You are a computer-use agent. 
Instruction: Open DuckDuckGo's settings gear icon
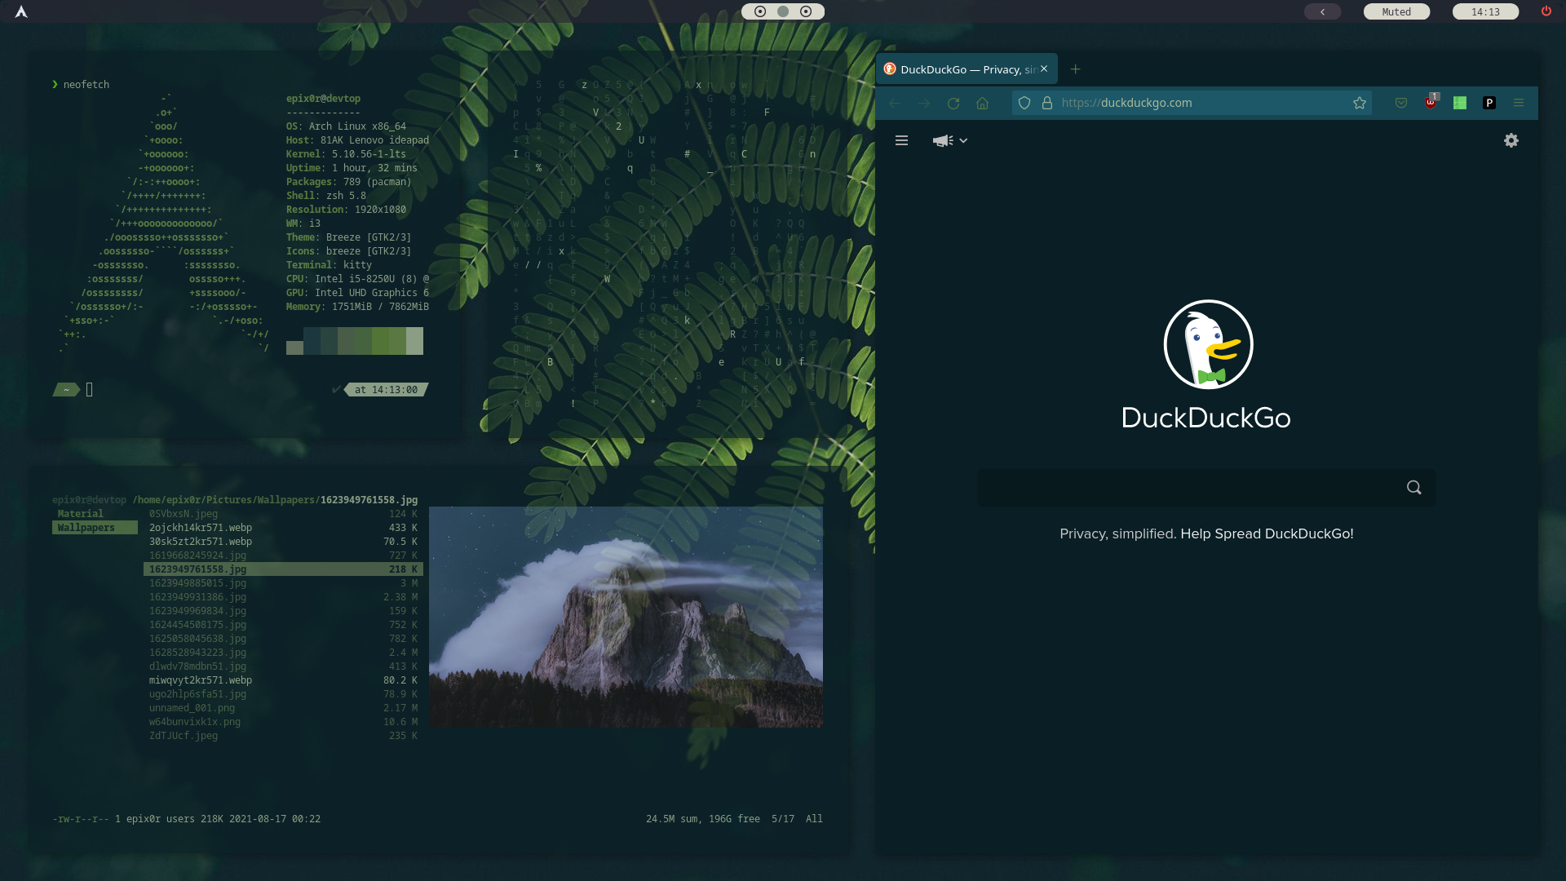tap(1511, 140)
